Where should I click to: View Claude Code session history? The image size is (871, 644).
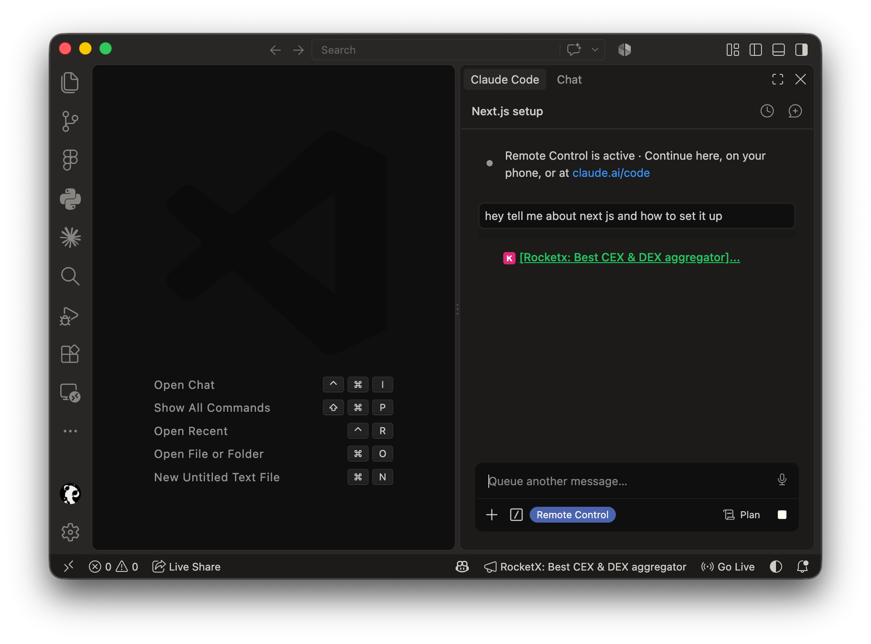coord(767,111)
